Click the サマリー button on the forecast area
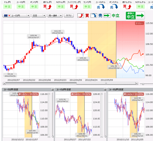 click(x=140, y=23)
